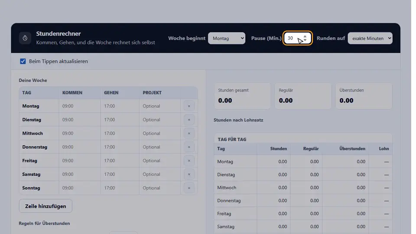Click Montag row in the Tag für Tag table
416x234 pixels.
303,162
